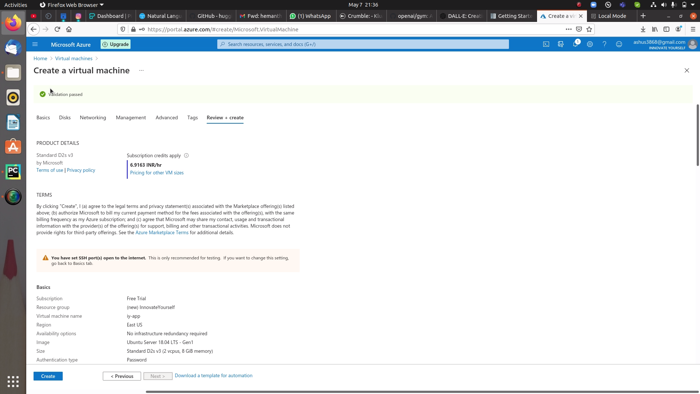Viewport: 700px width, 394px height.
Task: Open Rhythmbox from the dock
Action: pyautogui.click(x=13, y=97)
